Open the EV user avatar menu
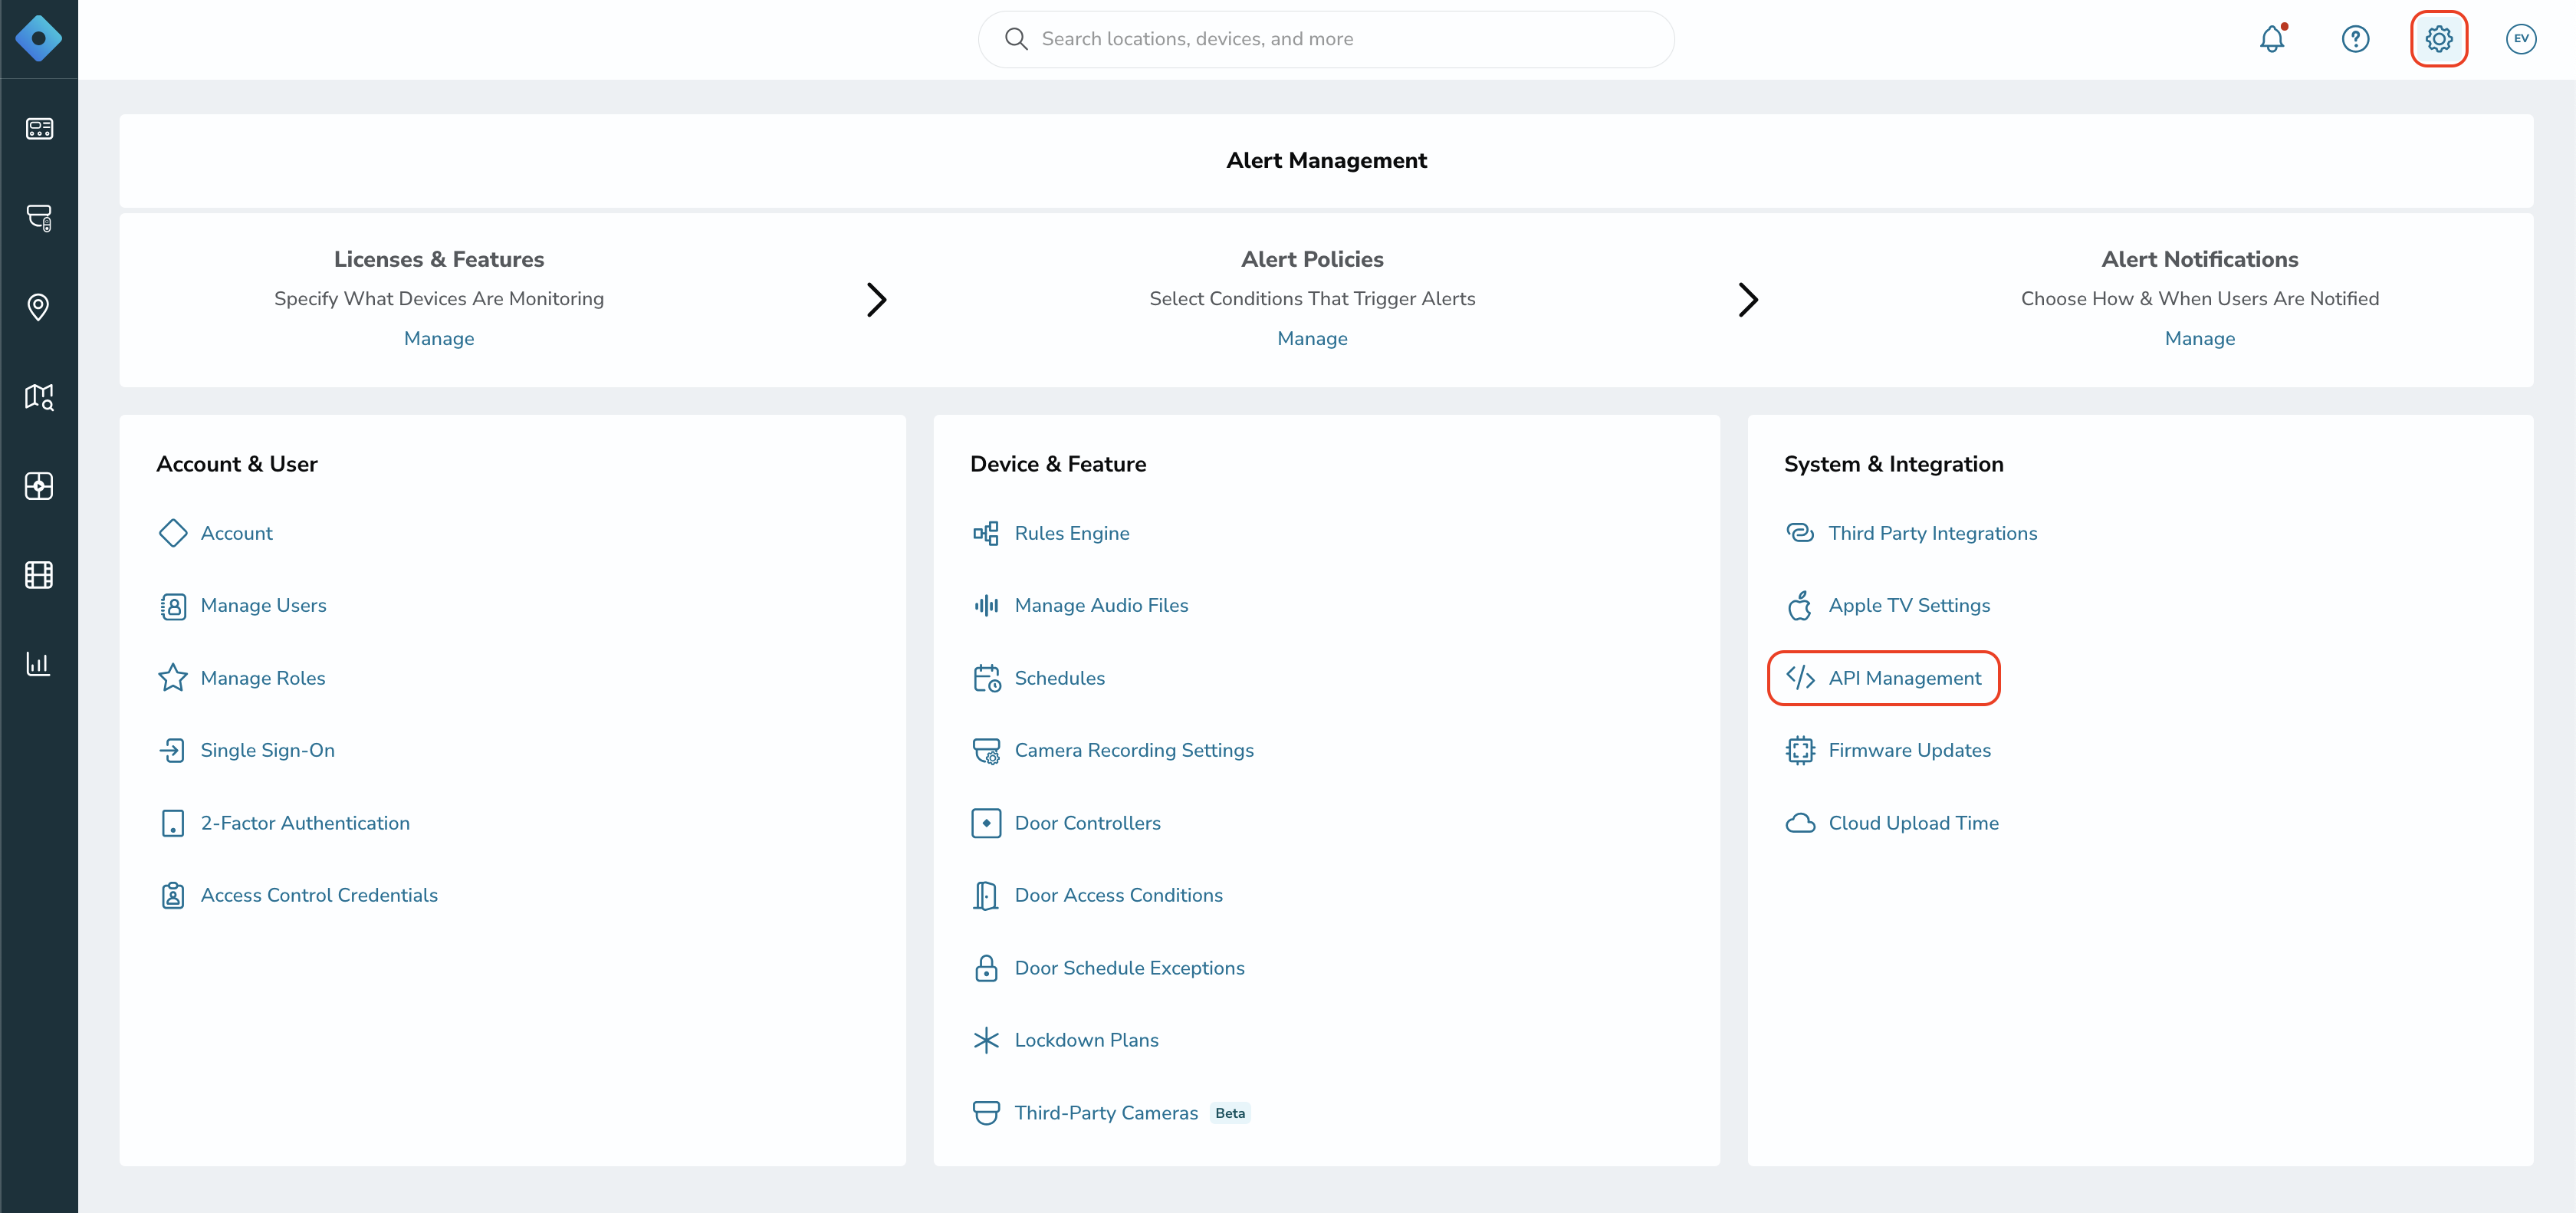2576x1213 pixels. [2521, 39]
